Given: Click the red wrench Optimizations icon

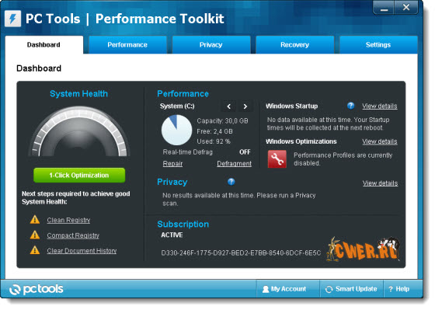Looking at the screenshot, I should 277,159.
